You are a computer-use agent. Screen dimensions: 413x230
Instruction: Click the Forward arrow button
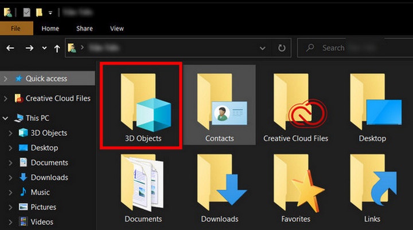click(29, 48)
